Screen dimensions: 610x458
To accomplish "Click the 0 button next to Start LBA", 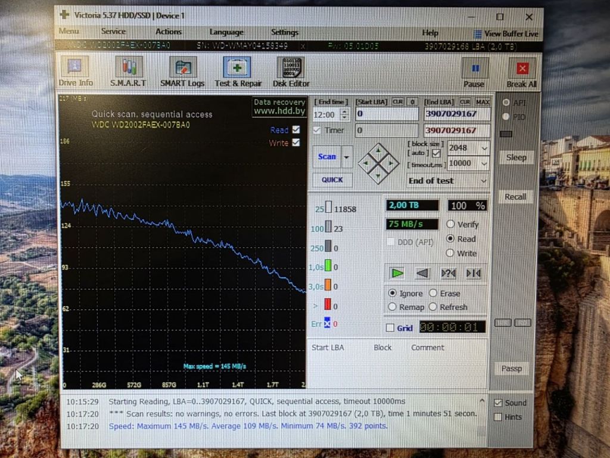I will (412, 102).
